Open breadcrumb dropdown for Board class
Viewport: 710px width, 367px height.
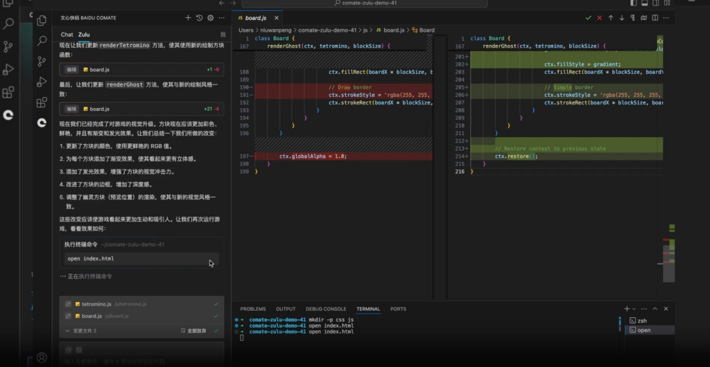[x=423, y=30]
